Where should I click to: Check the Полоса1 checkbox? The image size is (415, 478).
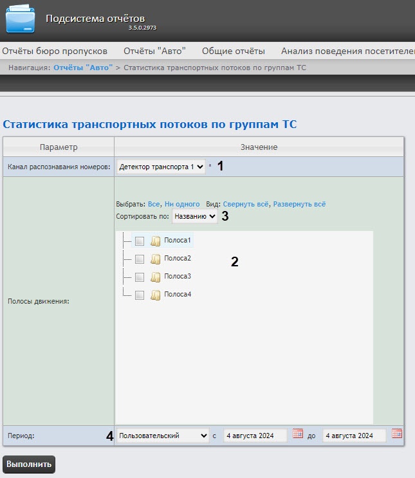pyautogui.click(x=140, y=241)
